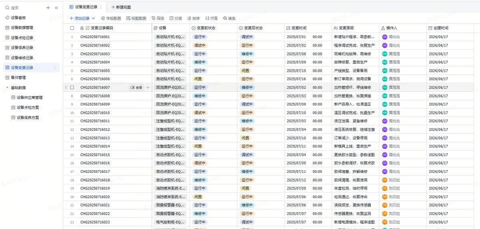Click the search field in the sidebar
Screen dimensions: 480x229
(x=24, y=8)
